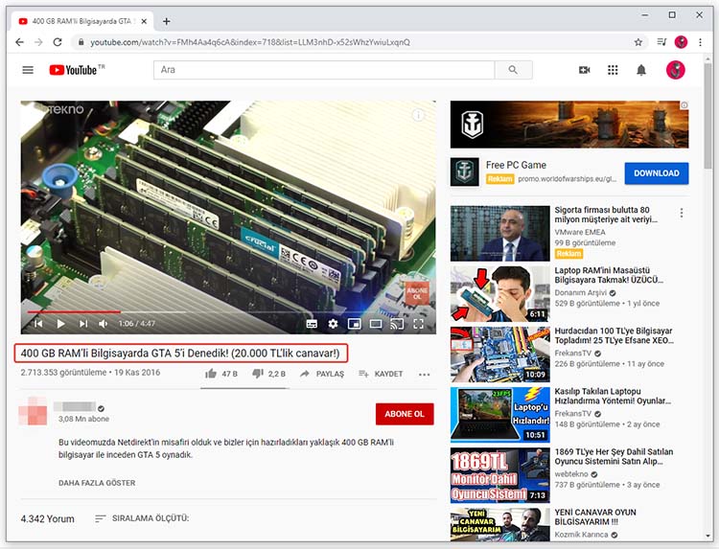Mute the video volume speaker
Viewport: 719px width, 549px height.
[103, 324]
